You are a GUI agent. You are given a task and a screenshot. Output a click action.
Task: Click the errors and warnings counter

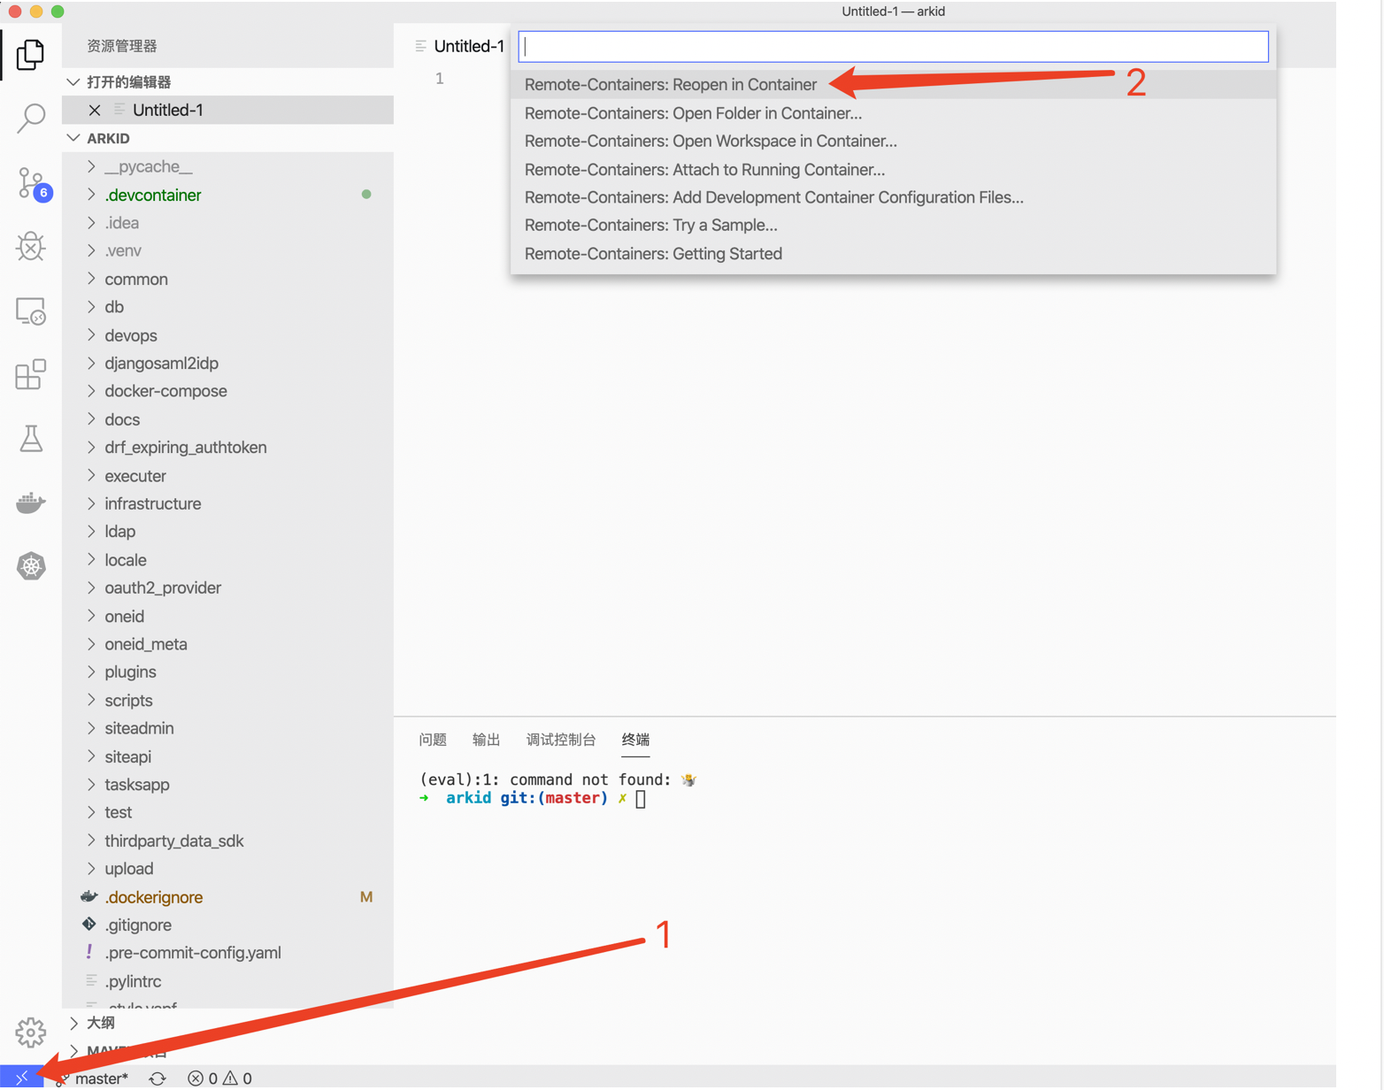tap(219, 1078)
